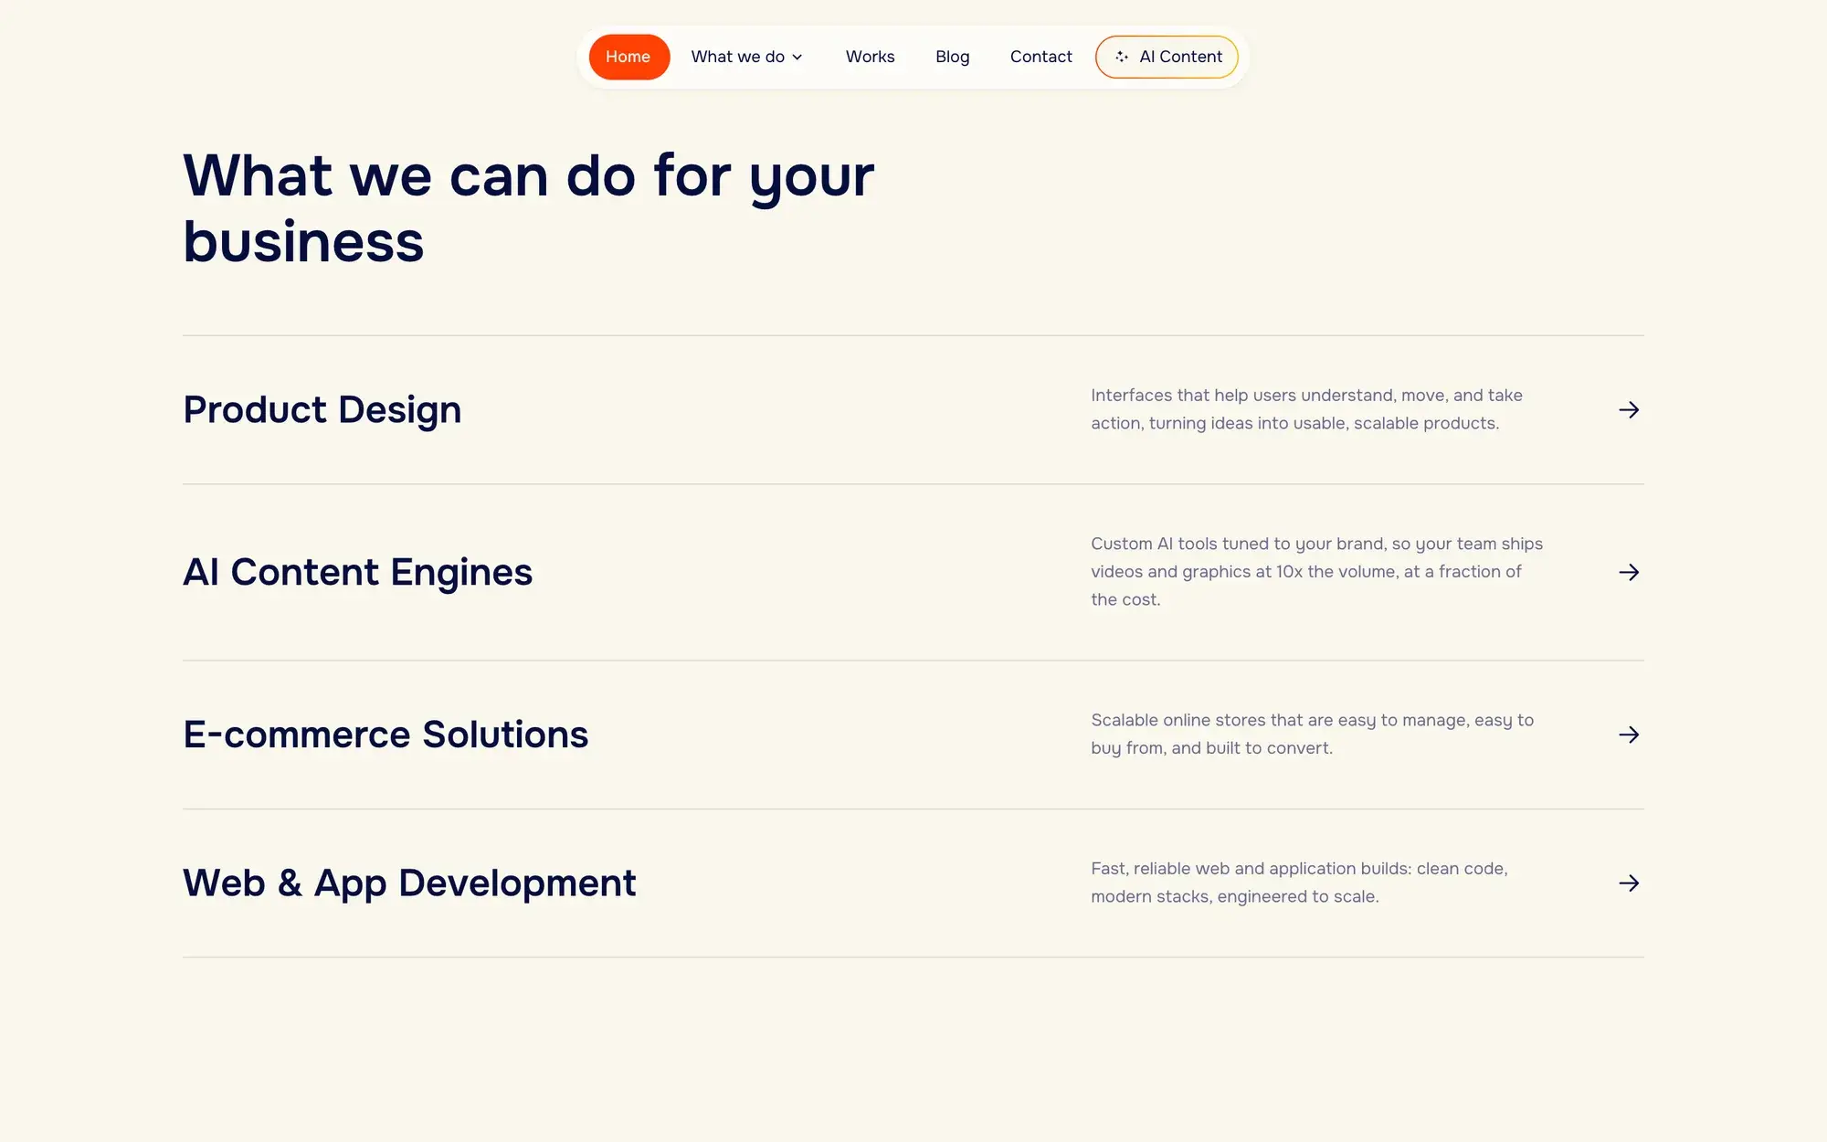Open the What we do menu
Viewport: 1827px width, 1142px height.
[x=746, y=57]
